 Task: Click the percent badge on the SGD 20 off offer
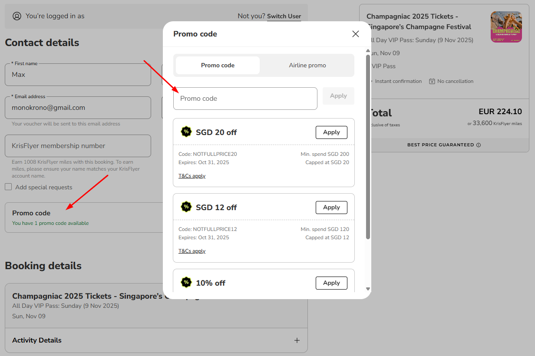tap(186, 132)
